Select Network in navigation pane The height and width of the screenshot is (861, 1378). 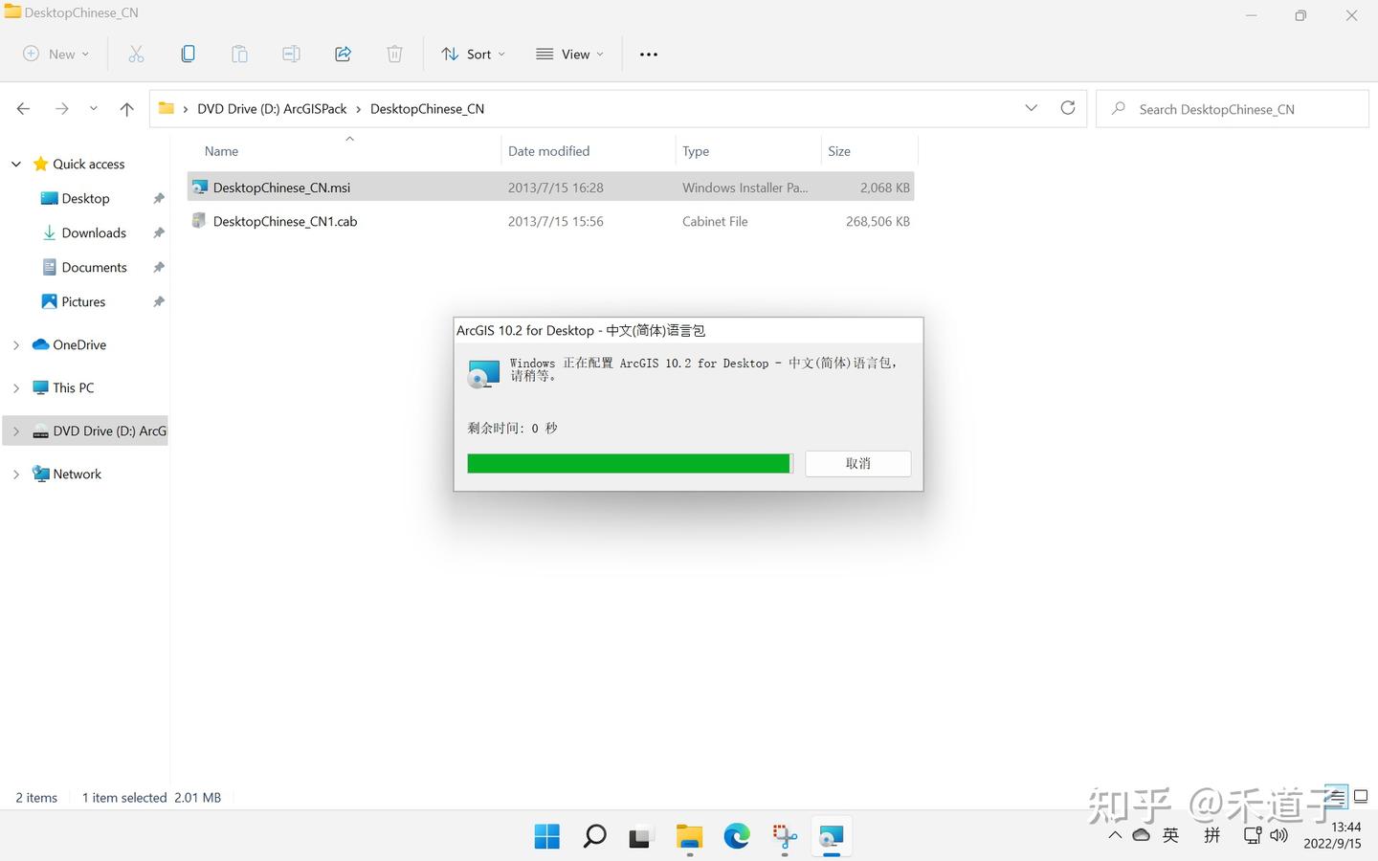tap(77, 475)
